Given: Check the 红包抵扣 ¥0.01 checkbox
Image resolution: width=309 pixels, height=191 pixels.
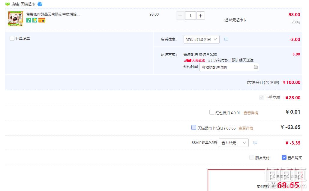Looking at the screenshot, I should pyautogui.click(x=211, y=112).
